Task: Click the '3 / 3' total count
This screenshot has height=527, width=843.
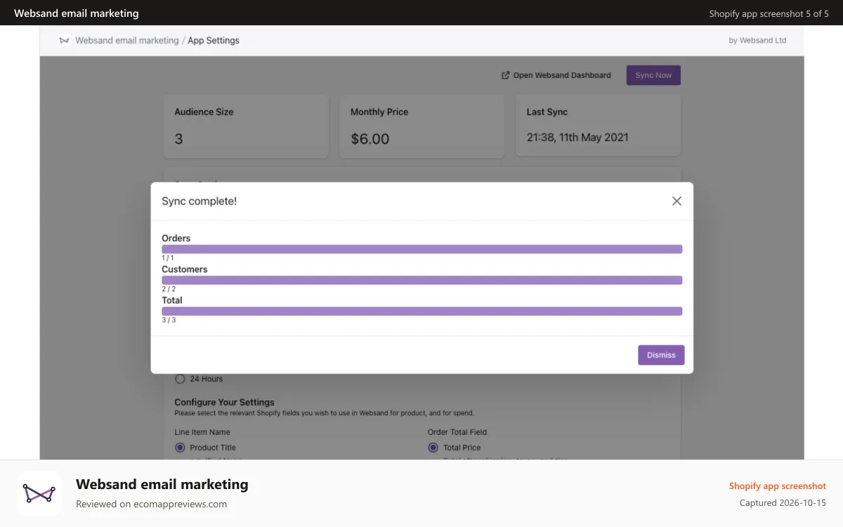Action: (x=169, y=320)
